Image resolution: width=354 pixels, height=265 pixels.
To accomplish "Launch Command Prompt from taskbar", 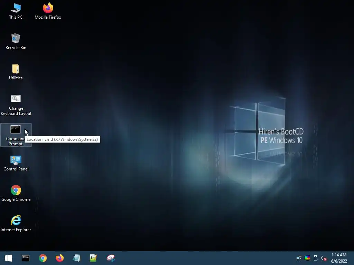I will (x=26, y=258).
